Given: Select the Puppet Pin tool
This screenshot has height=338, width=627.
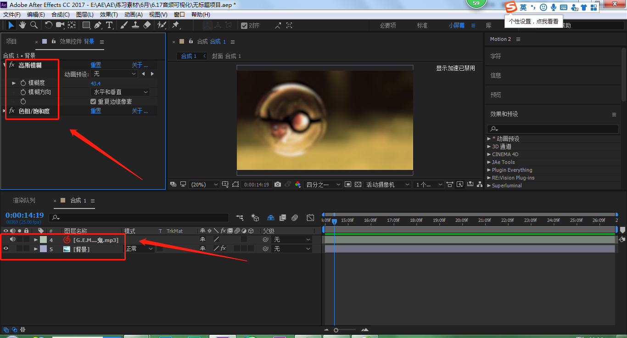Looking at the screenshot, I should click(x=175, y=25).
